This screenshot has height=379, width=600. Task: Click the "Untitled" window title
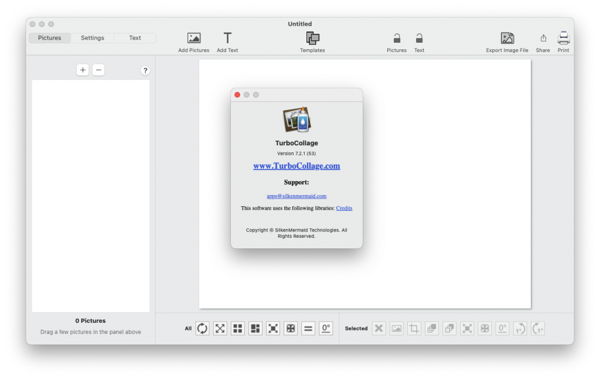tap(299, 23)
